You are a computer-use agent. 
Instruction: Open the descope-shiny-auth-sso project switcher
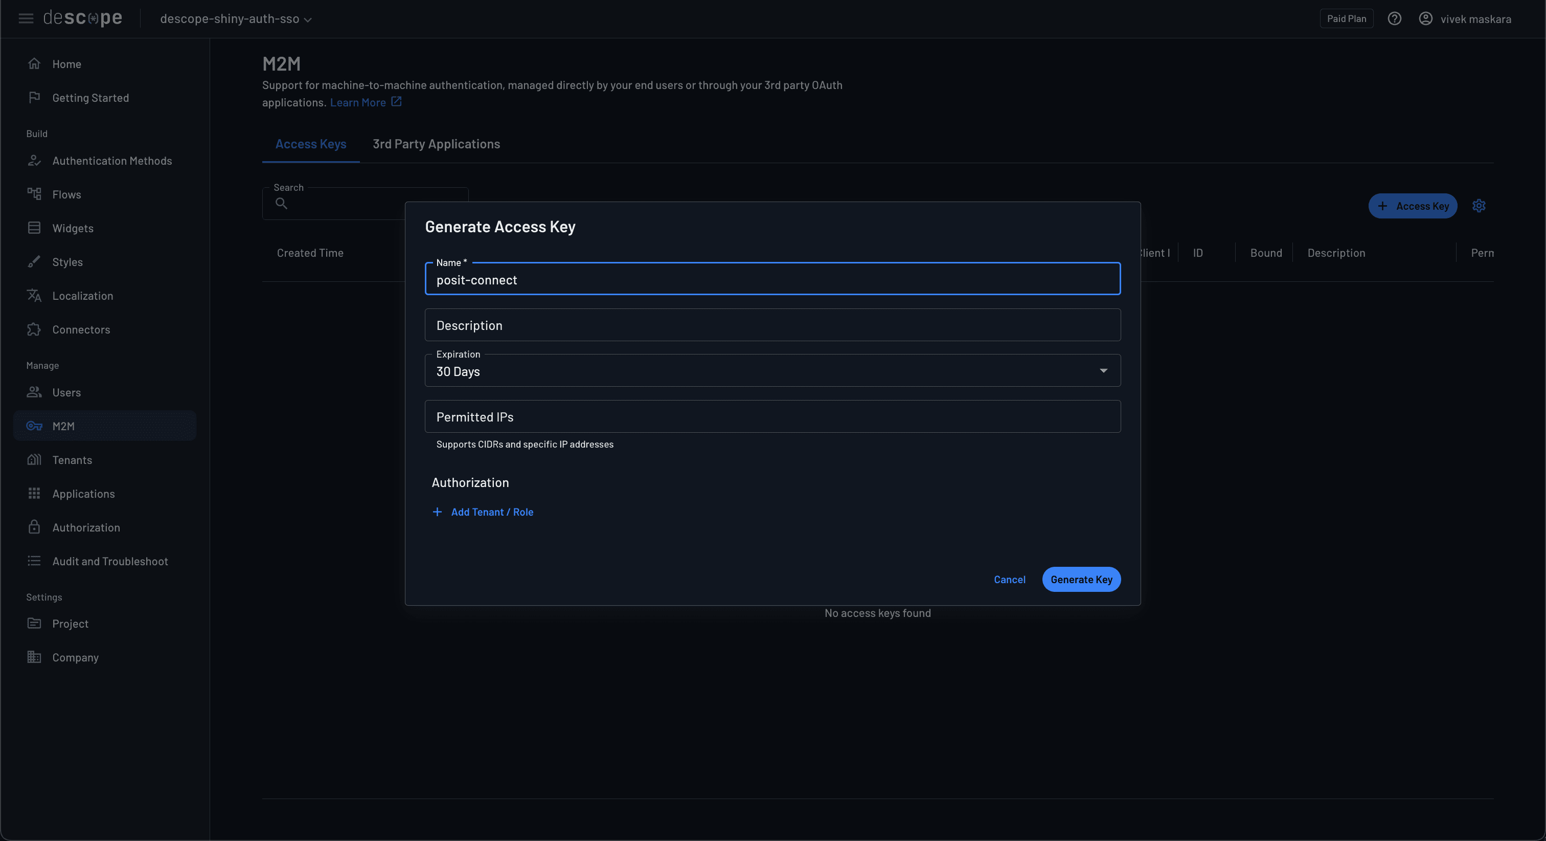(235, 18)
